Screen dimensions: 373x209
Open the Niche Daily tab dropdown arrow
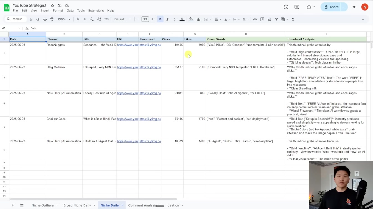tap(122, 205)
